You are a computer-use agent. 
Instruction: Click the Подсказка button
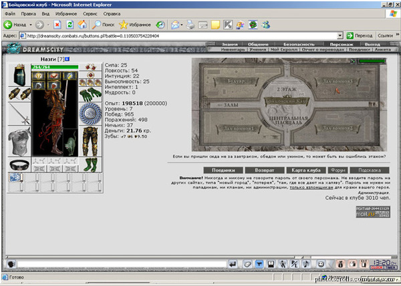370,170
